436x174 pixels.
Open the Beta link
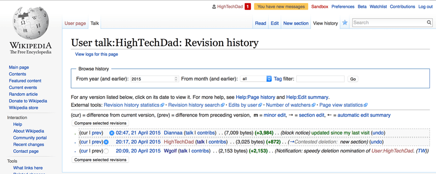[x=362, y=7]
